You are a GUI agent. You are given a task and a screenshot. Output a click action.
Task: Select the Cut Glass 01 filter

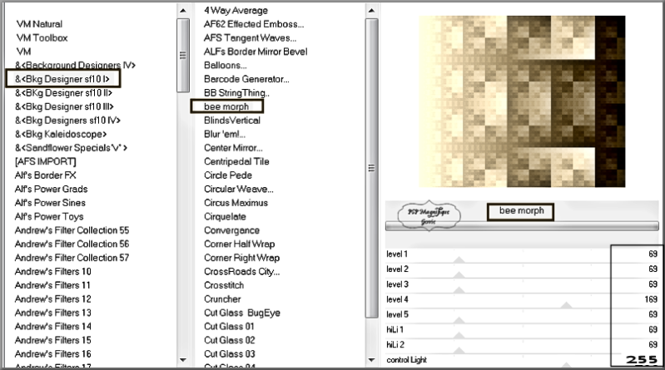coord(229,326)
